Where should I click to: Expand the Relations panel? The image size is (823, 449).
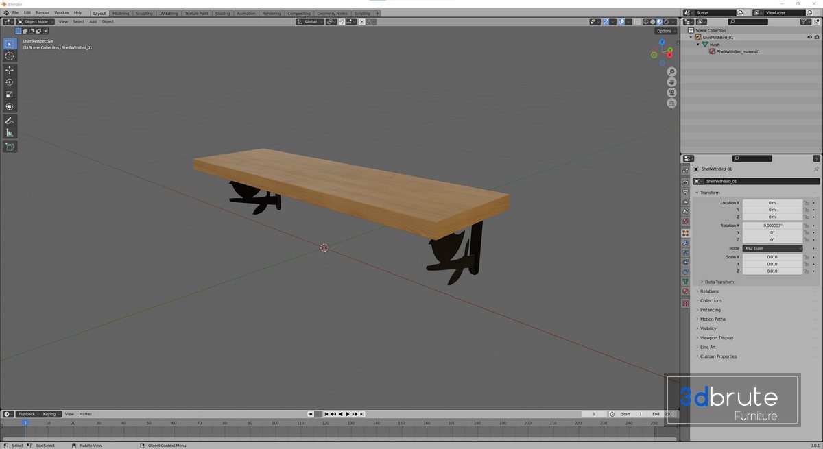(x=709, y=291)
